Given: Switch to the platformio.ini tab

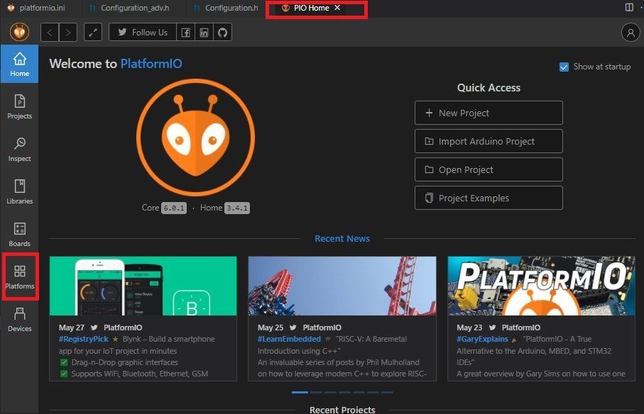Looking at the screenshot, I should pyautogui.click(x=36, y=8).
